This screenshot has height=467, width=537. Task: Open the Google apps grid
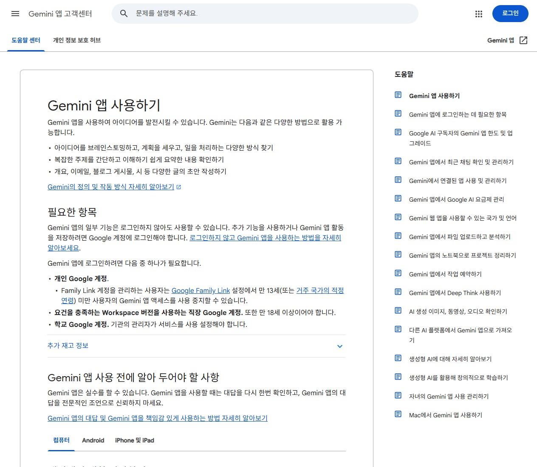tap(479, 14)
